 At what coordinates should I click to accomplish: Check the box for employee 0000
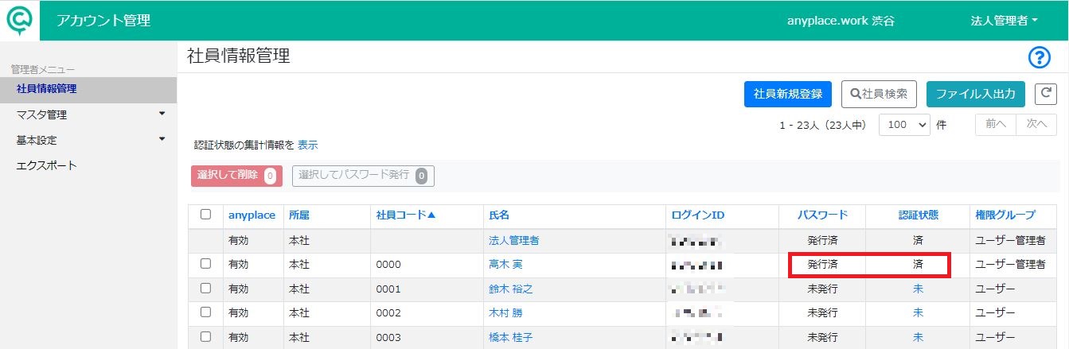[x=206, y=263]
